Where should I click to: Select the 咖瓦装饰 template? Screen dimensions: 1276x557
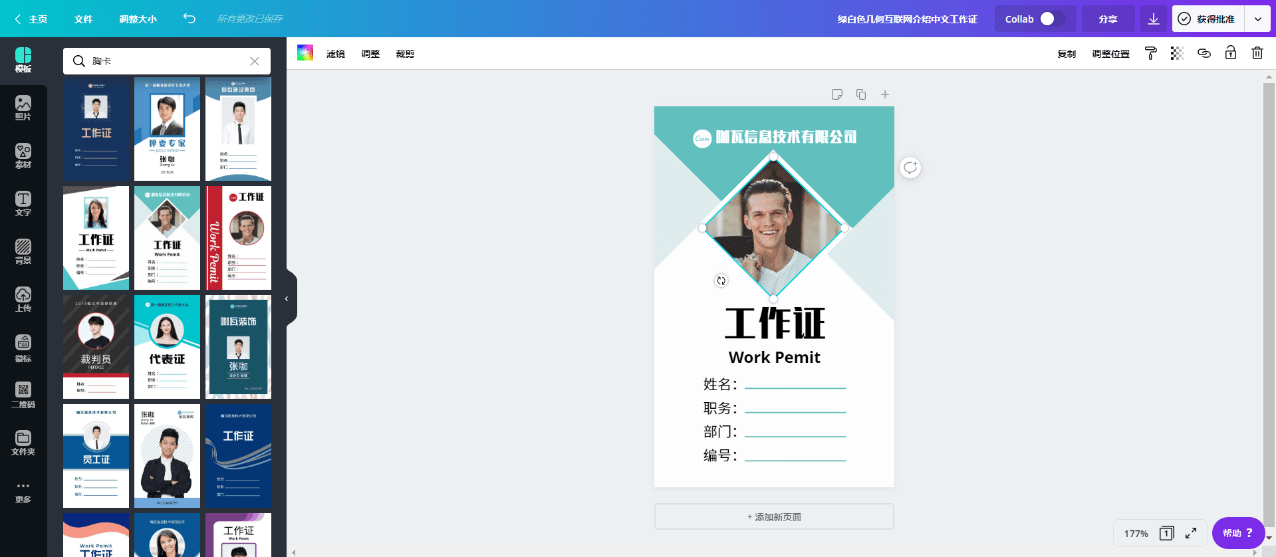[x=238, y=347]
